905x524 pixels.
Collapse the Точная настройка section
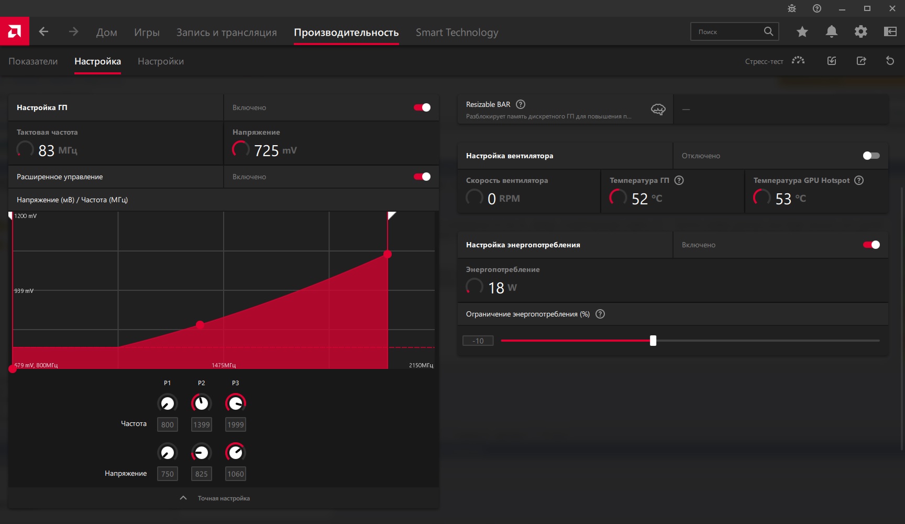point(215,498)
